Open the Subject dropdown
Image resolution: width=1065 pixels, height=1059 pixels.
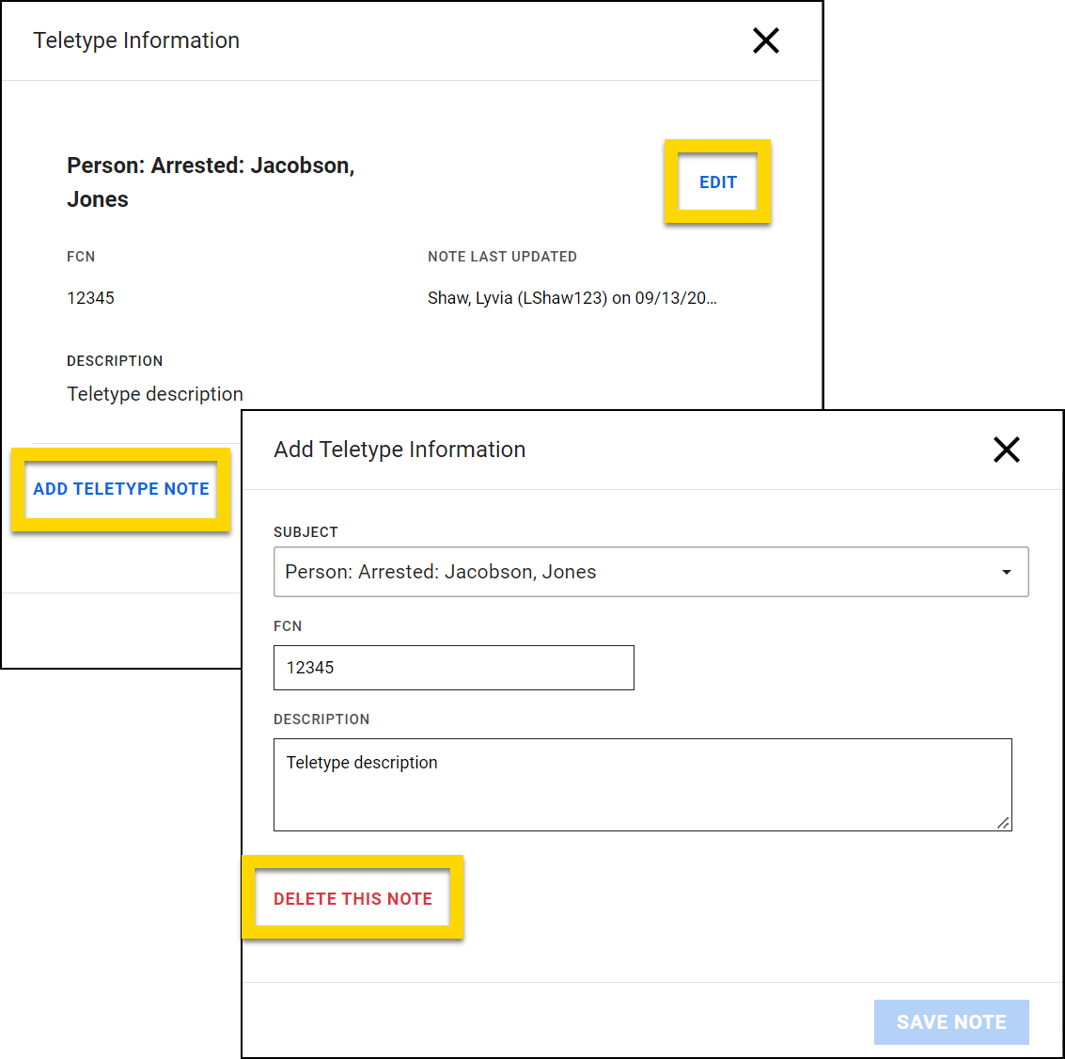point(650,572)
